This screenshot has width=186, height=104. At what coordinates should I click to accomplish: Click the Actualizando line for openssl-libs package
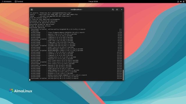76,34
